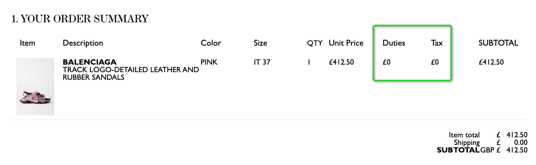The image size is (536, 165).
Task: Click the £0 tax value
Action: click(435, 62)
